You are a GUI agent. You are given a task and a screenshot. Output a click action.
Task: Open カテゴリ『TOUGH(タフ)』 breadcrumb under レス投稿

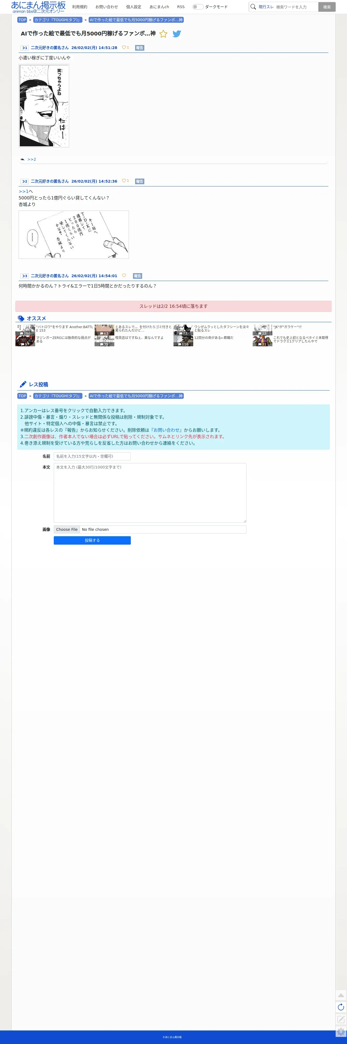(58, 396)
